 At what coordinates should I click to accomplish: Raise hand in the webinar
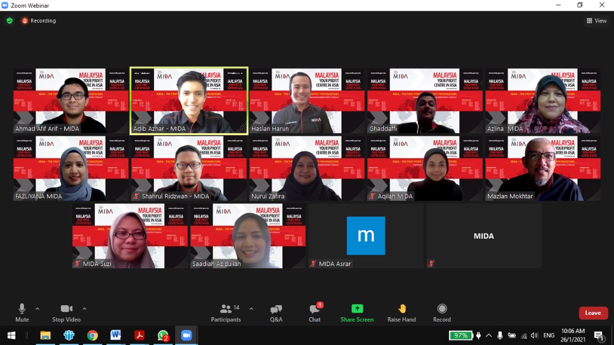point(401,313)
